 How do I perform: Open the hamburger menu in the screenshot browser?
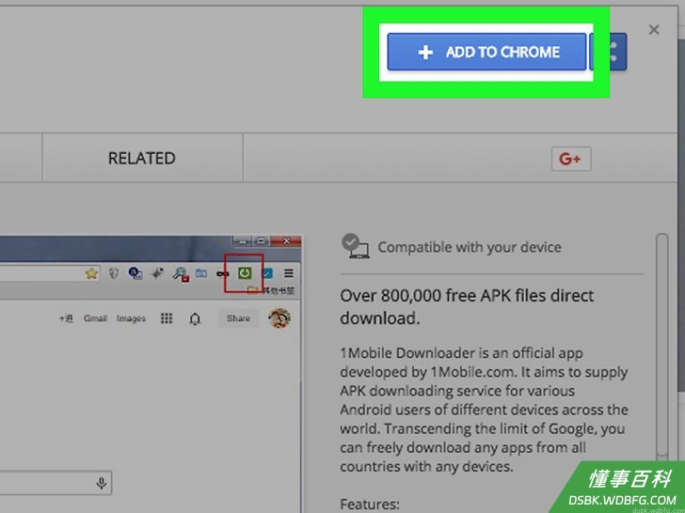289,273
